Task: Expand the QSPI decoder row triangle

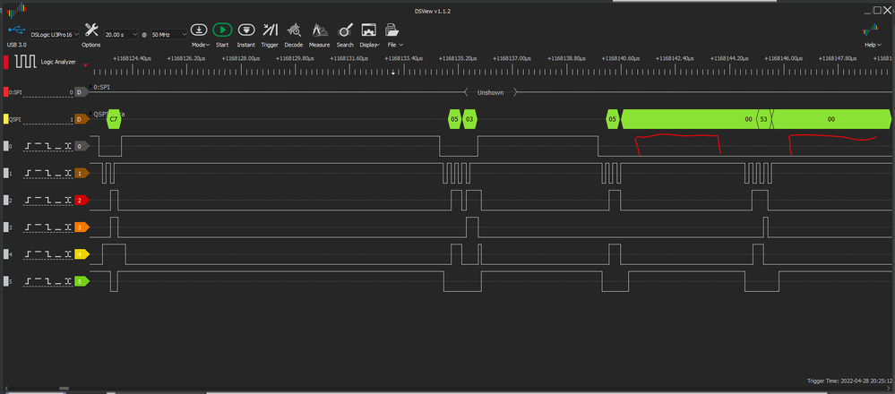Action: click(90, 114)
